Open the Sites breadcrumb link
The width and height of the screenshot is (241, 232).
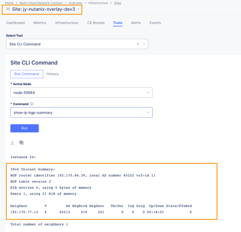[x=118, y=3]
